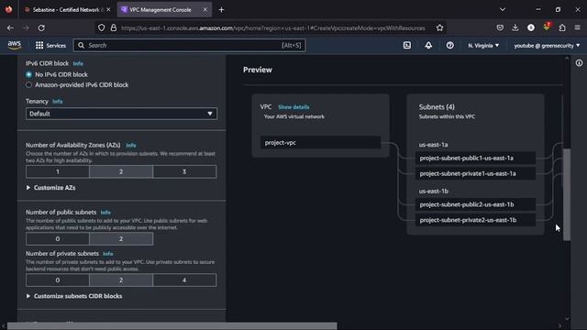The width and height of the screenshot is (587, 330).
Task: Close the Sebastine Certified Network tab
Action: point(108,10)
